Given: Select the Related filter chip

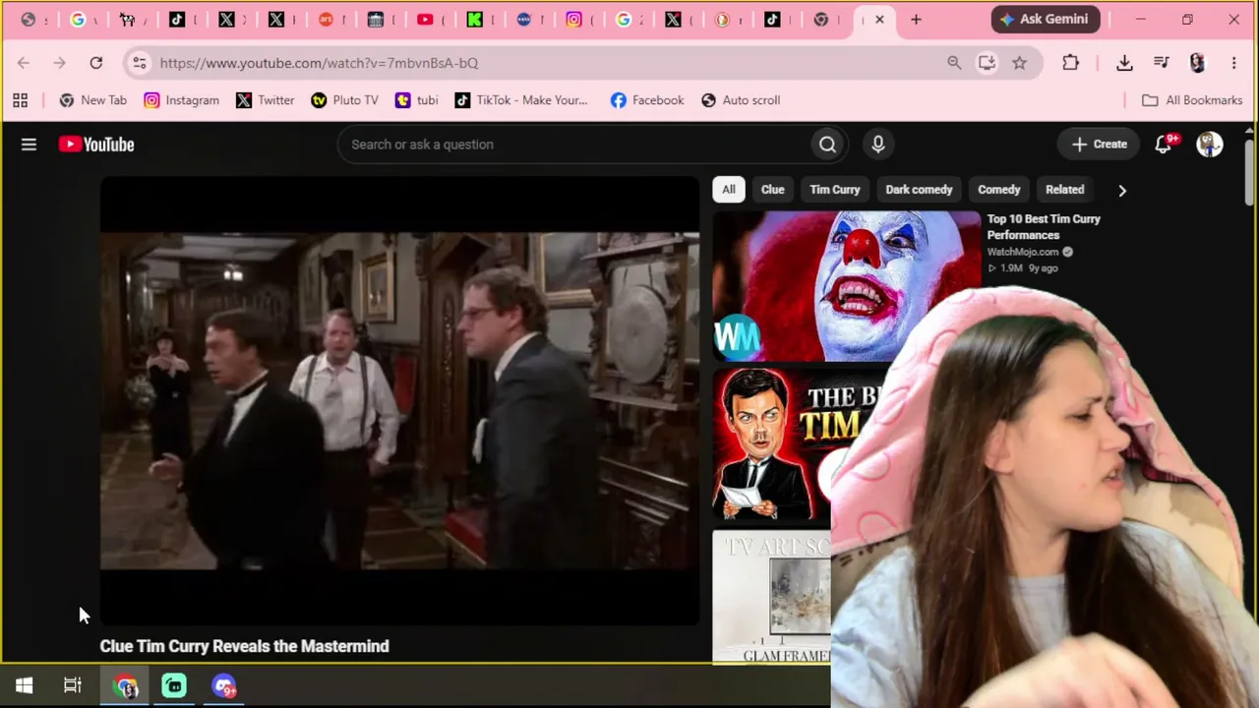Looking at the screenshot, I should tap(1065, 190).
